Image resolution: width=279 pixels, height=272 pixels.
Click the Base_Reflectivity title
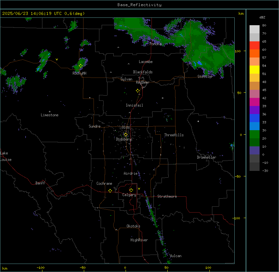click(139, 5)
